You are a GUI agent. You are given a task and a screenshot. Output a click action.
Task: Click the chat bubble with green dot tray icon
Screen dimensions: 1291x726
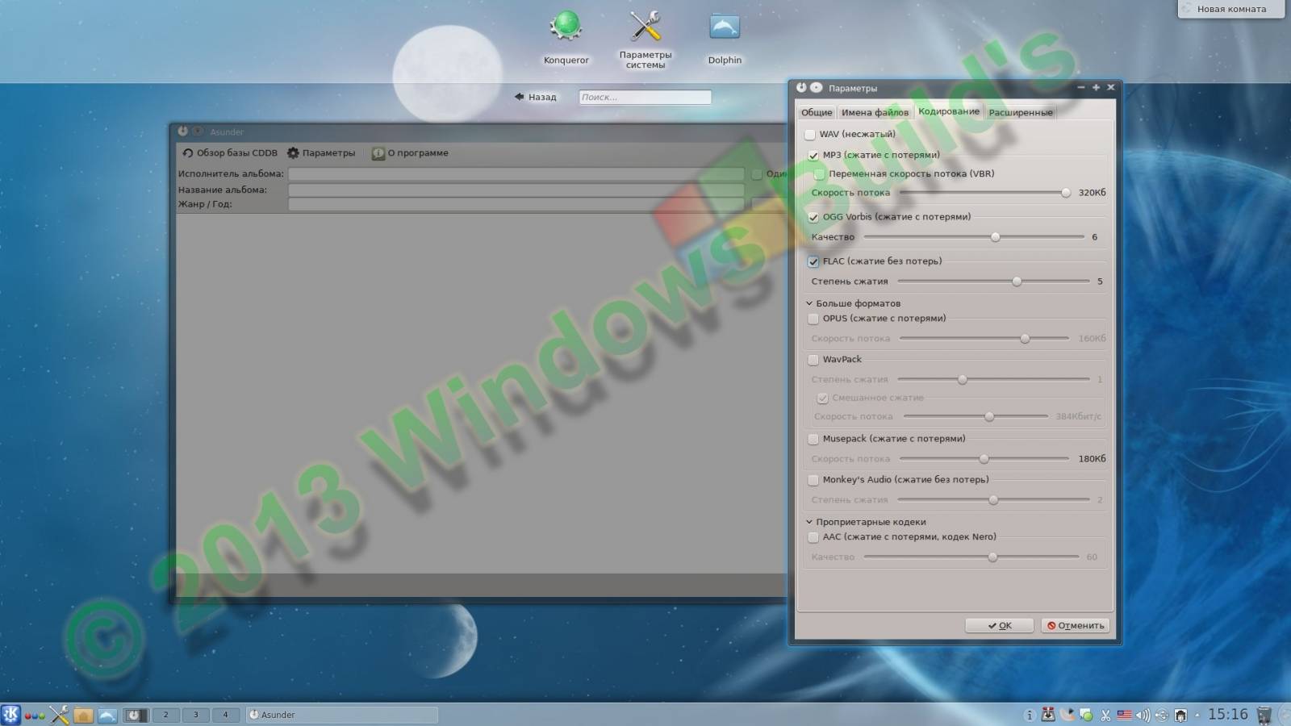coord(1086,715)
